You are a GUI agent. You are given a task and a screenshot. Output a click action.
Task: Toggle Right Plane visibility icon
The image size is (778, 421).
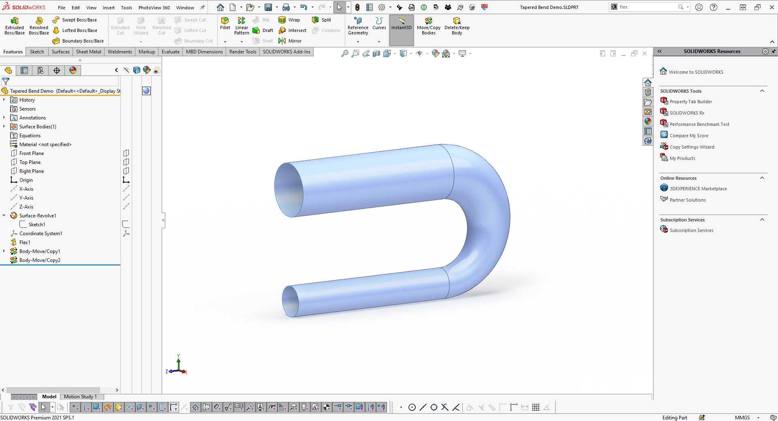[126, 171]
